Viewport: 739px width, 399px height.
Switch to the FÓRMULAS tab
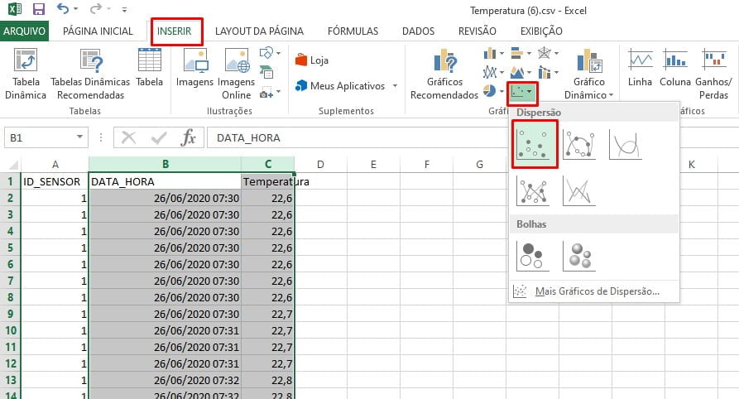pyautogui.click(x=353, y=31)
